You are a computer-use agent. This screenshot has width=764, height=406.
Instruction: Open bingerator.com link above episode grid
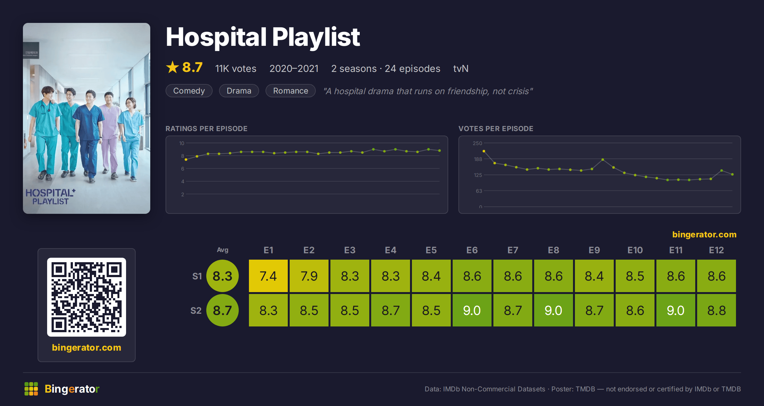[x=704, y=234]
